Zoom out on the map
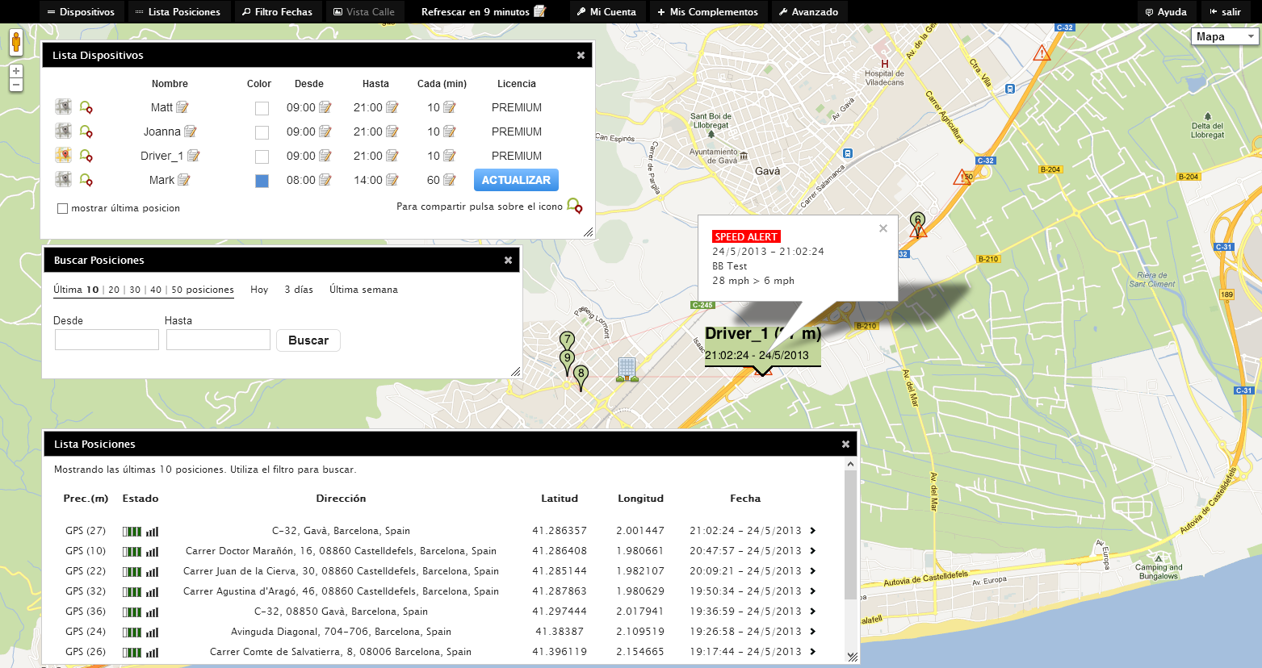 click(x=16, y=85)
